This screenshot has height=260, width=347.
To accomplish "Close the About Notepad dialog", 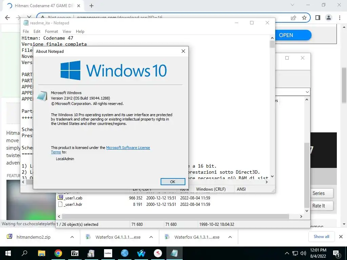I will [183, 51].
